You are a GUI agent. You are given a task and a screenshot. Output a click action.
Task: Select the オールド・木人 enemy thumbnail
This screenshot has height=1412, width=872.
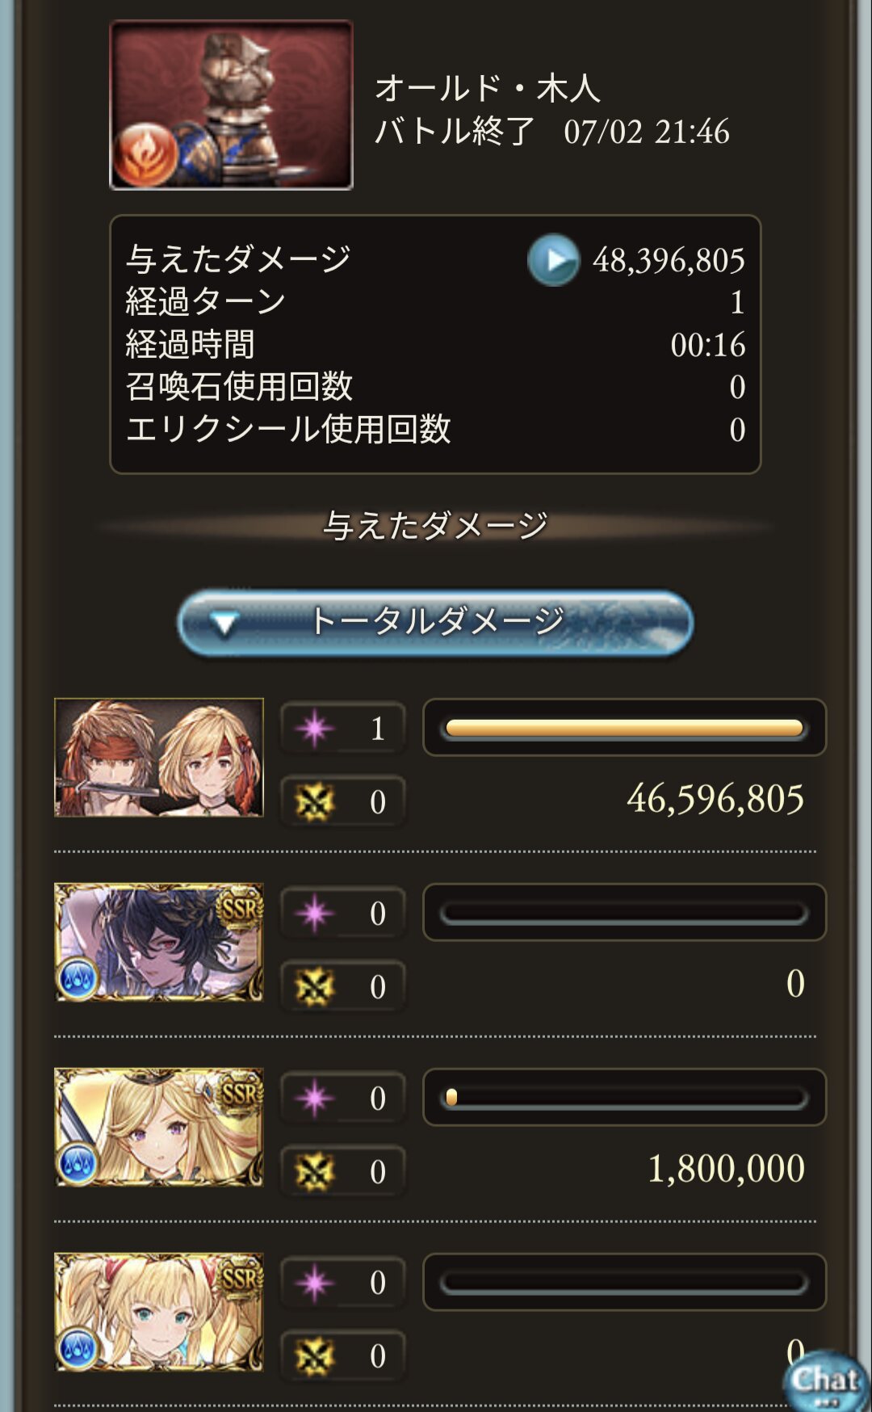[232, 105]
